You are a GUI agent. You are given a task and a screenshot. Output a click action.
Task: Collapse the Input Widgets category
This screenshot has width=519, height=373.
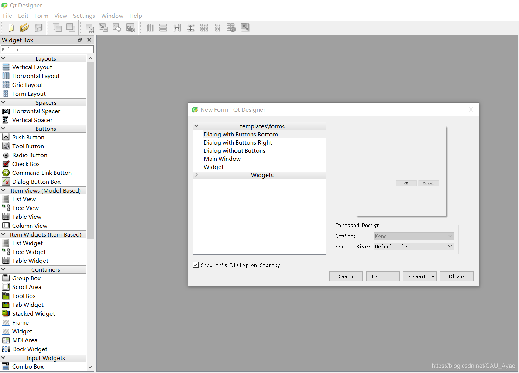coord(3,358)
